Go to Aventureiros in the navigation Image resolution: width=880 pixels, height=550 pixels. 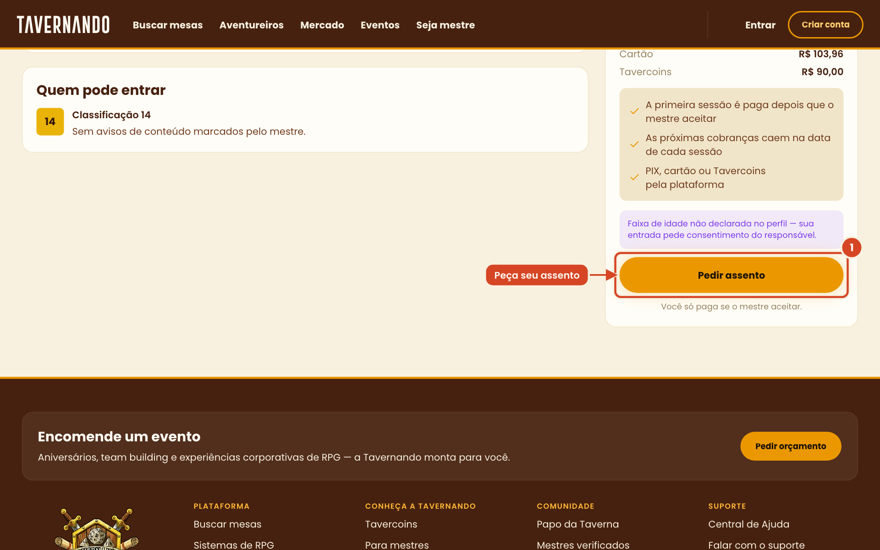252,25
